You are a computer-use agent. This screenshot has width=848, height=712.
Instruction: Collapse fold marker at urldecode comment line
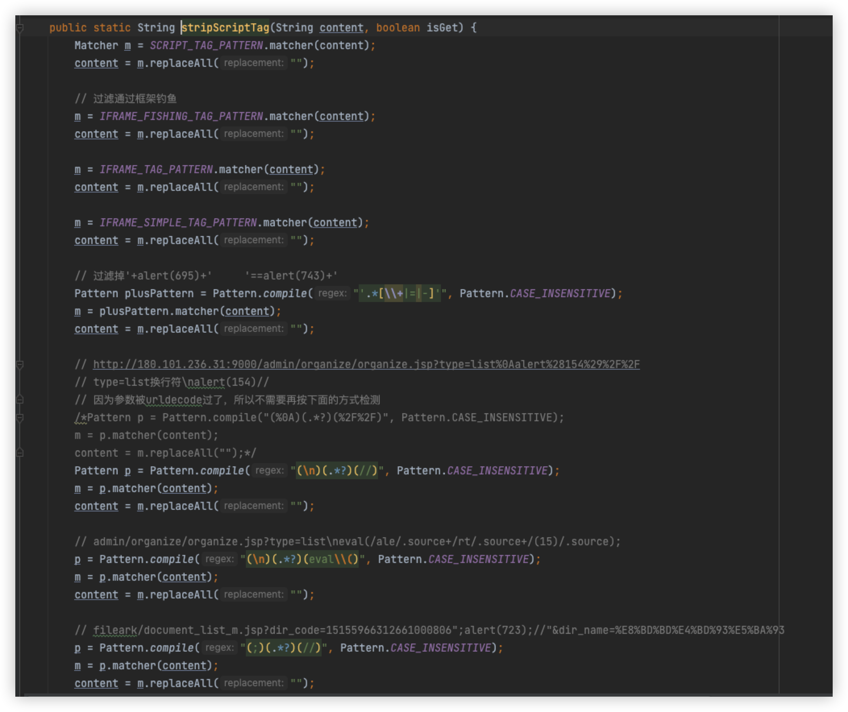[20, 399]
